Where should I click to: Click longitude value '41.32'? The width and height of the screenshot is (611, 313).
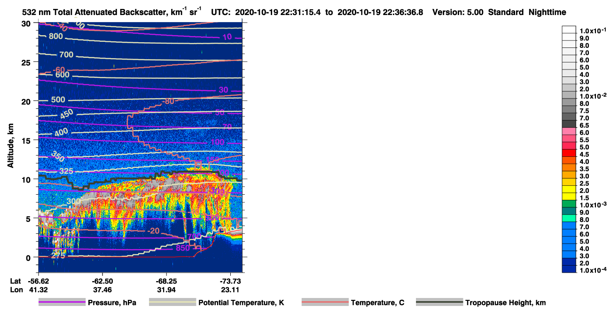[x=38, y=290]
